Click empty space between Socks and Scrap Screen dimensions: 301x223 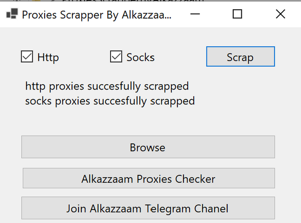(x=180, y=58)
